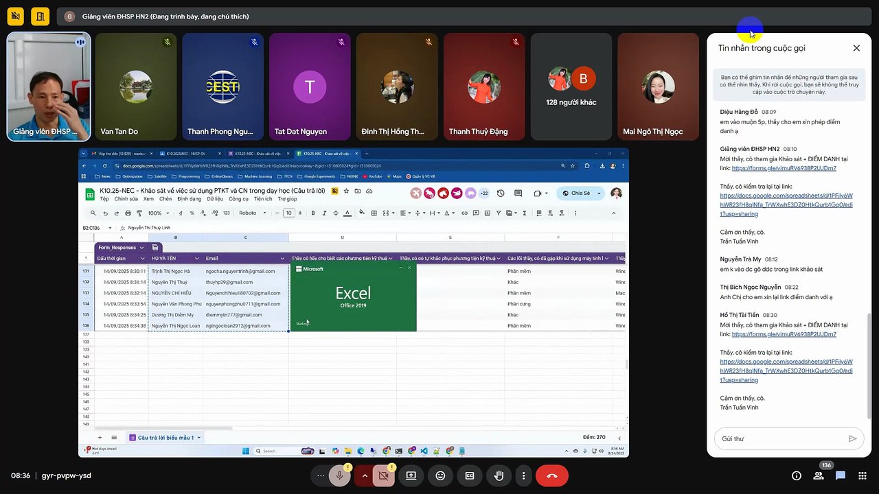Toggle the people panel showing 136
Image resolution: width=879 pixels, height=494 pixels.
click(819, 475)
